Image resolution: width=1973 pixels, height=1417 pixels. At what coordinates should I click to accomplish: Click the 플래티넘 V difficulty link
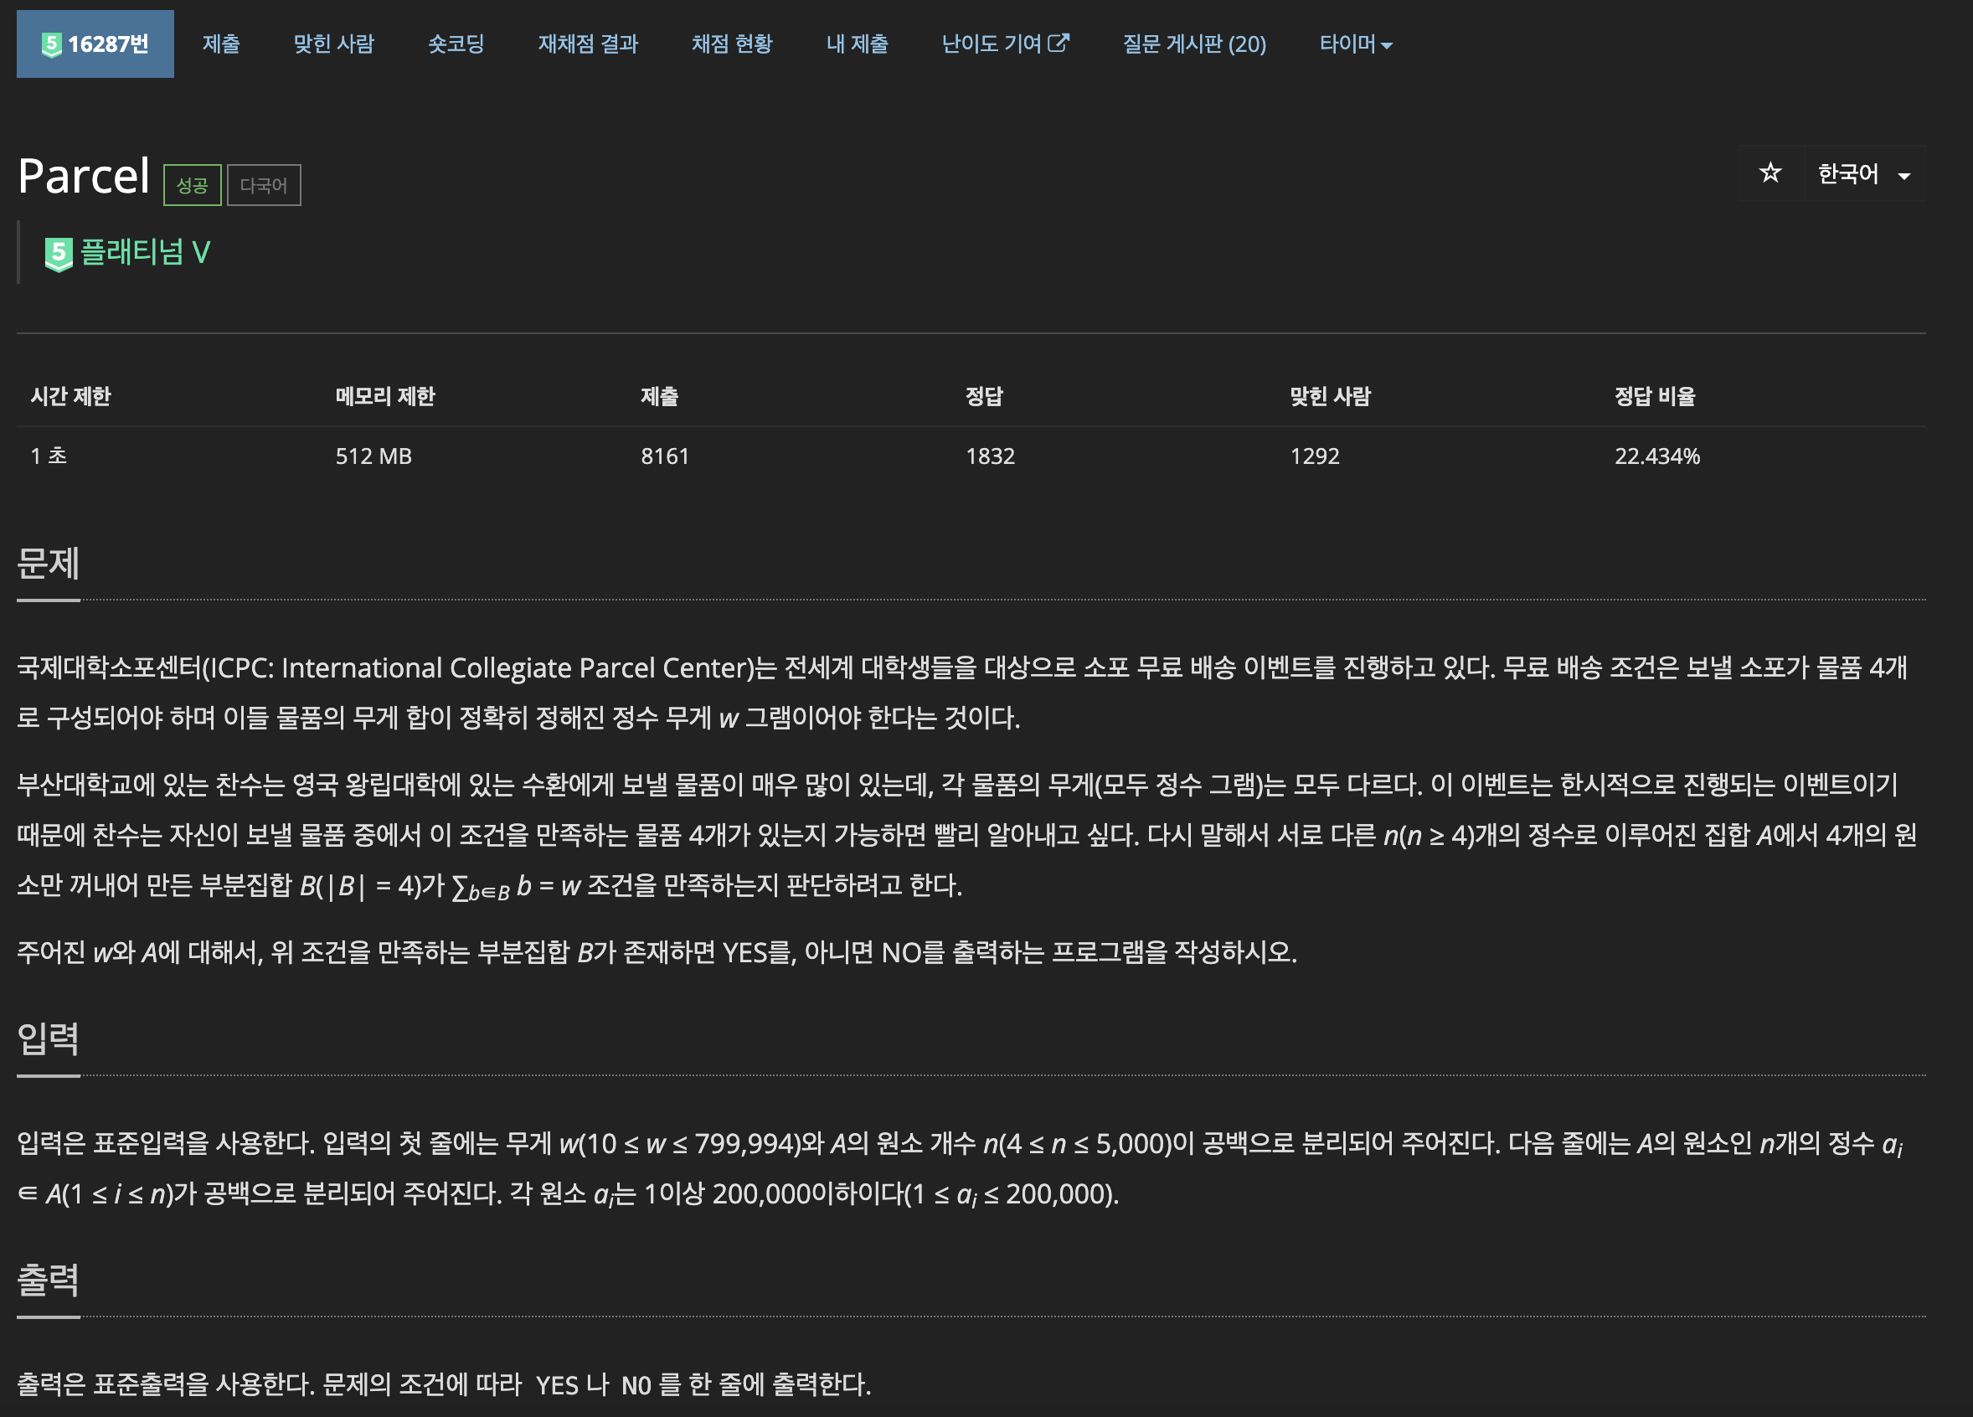pos(145,252)
